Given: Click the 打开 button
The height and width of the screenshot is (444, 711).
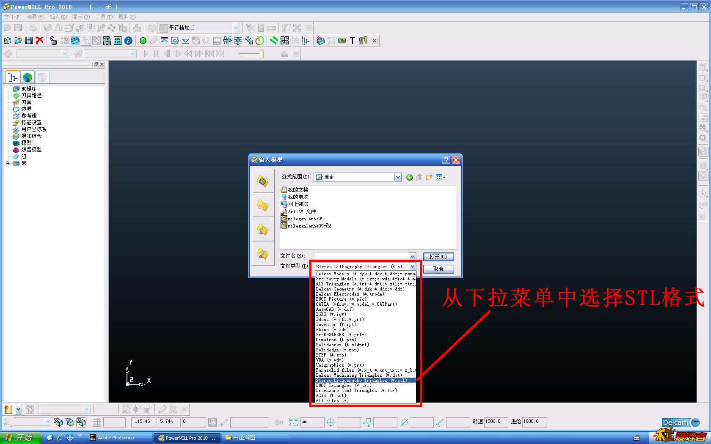Looking at the screenshot, I should pyautogui.click(x=438, y=257).
